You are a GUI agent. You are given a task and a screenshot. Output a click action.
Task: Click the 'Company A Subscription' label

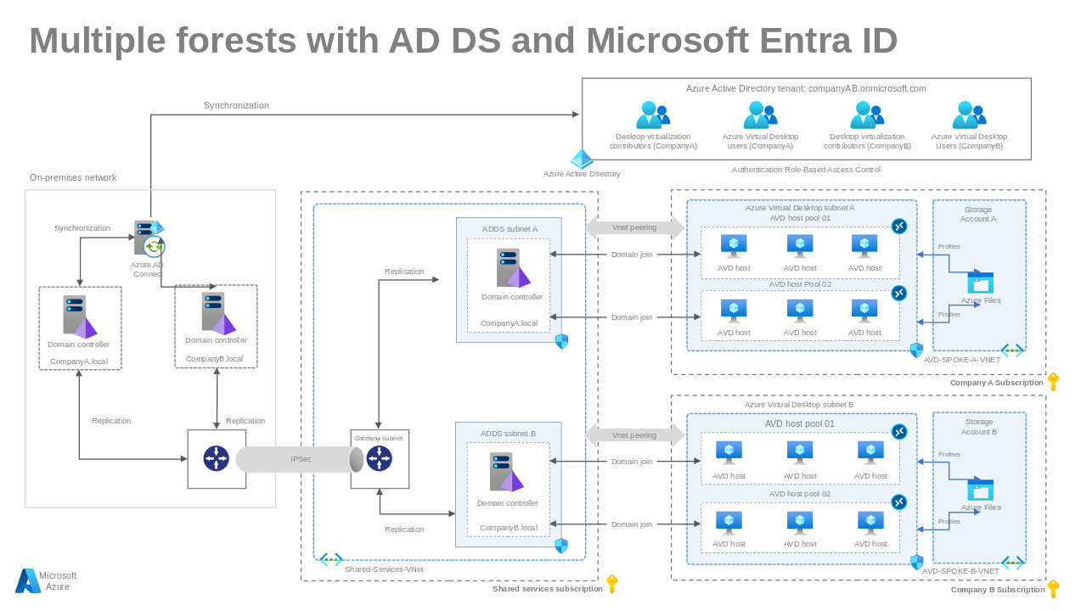point(997,383)
